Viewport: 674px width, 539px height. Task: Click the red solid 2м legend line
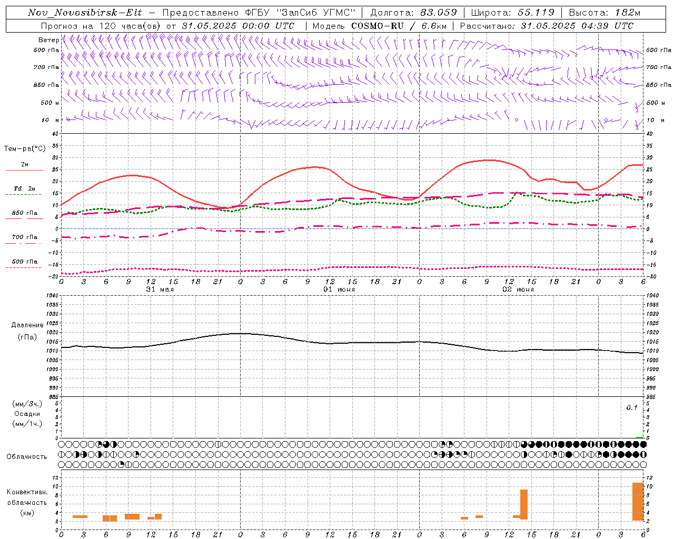pos(24,170)
